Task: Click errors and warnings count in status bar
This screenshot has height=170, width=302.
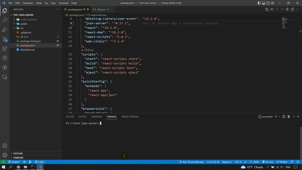Action: point(40,162)
